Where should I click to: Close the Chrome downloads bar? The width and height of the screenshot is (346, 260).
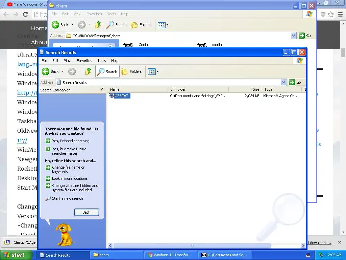tap(340, 242)
